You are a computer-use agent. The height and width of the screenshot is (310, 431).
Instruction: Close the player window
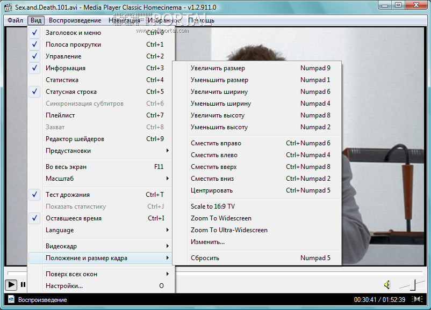(x=416, y=5)
